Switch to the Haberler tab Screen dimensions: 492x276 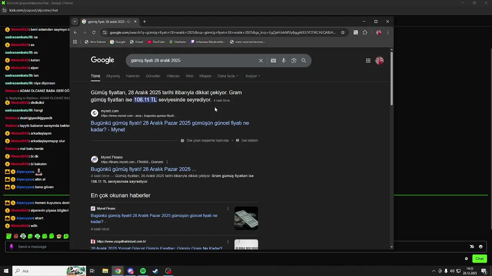tap(133, 76)
